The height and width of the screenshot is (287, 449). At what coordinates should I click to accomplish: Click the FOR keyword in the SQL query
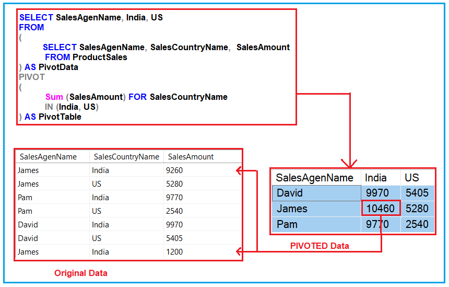137,97
